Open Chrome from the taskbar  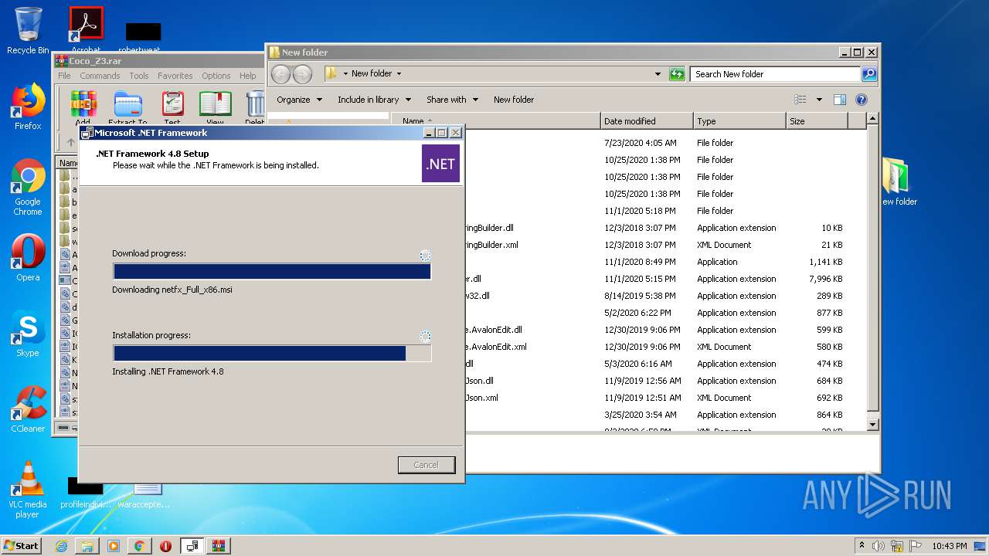pos(139,546)
